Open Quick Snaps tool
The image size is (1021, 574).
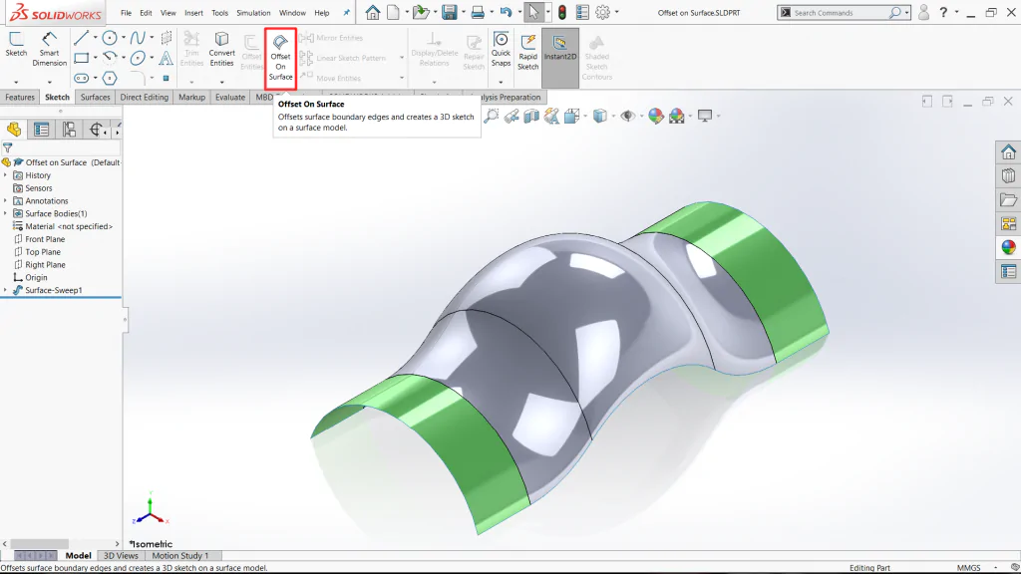click(x=501, y=50)
